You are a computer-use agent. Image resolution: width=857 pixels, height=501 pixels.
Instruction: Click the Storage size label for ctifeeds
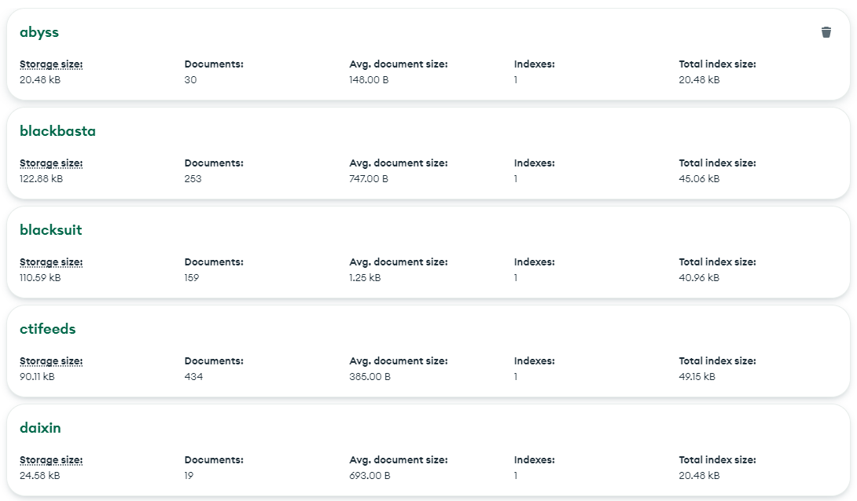pos(51,361)
